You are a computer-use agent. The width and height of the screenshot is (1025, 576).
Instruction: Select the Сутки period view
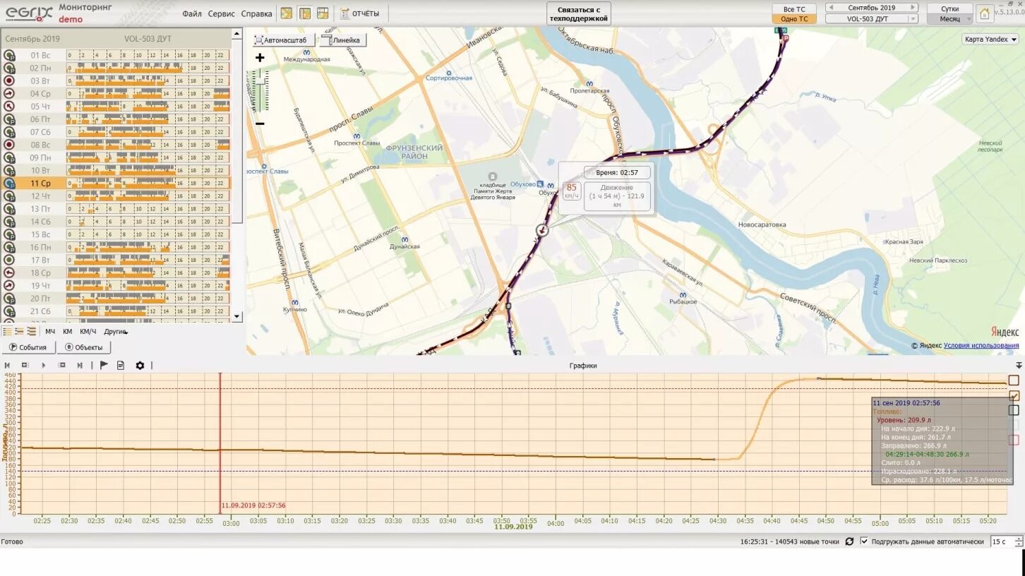pos(949,9)
